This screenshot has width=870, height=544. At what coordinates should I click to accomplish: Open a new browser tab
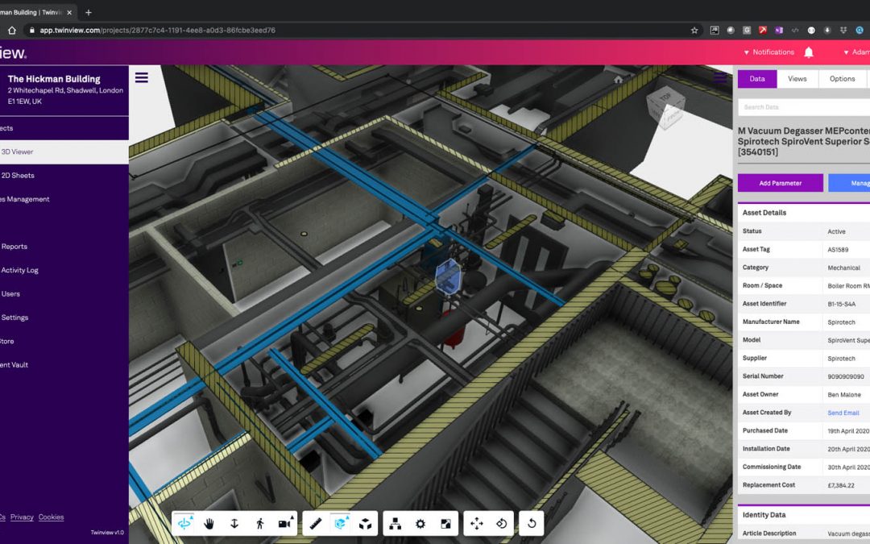pyautogui.click(x=89, y=12)
